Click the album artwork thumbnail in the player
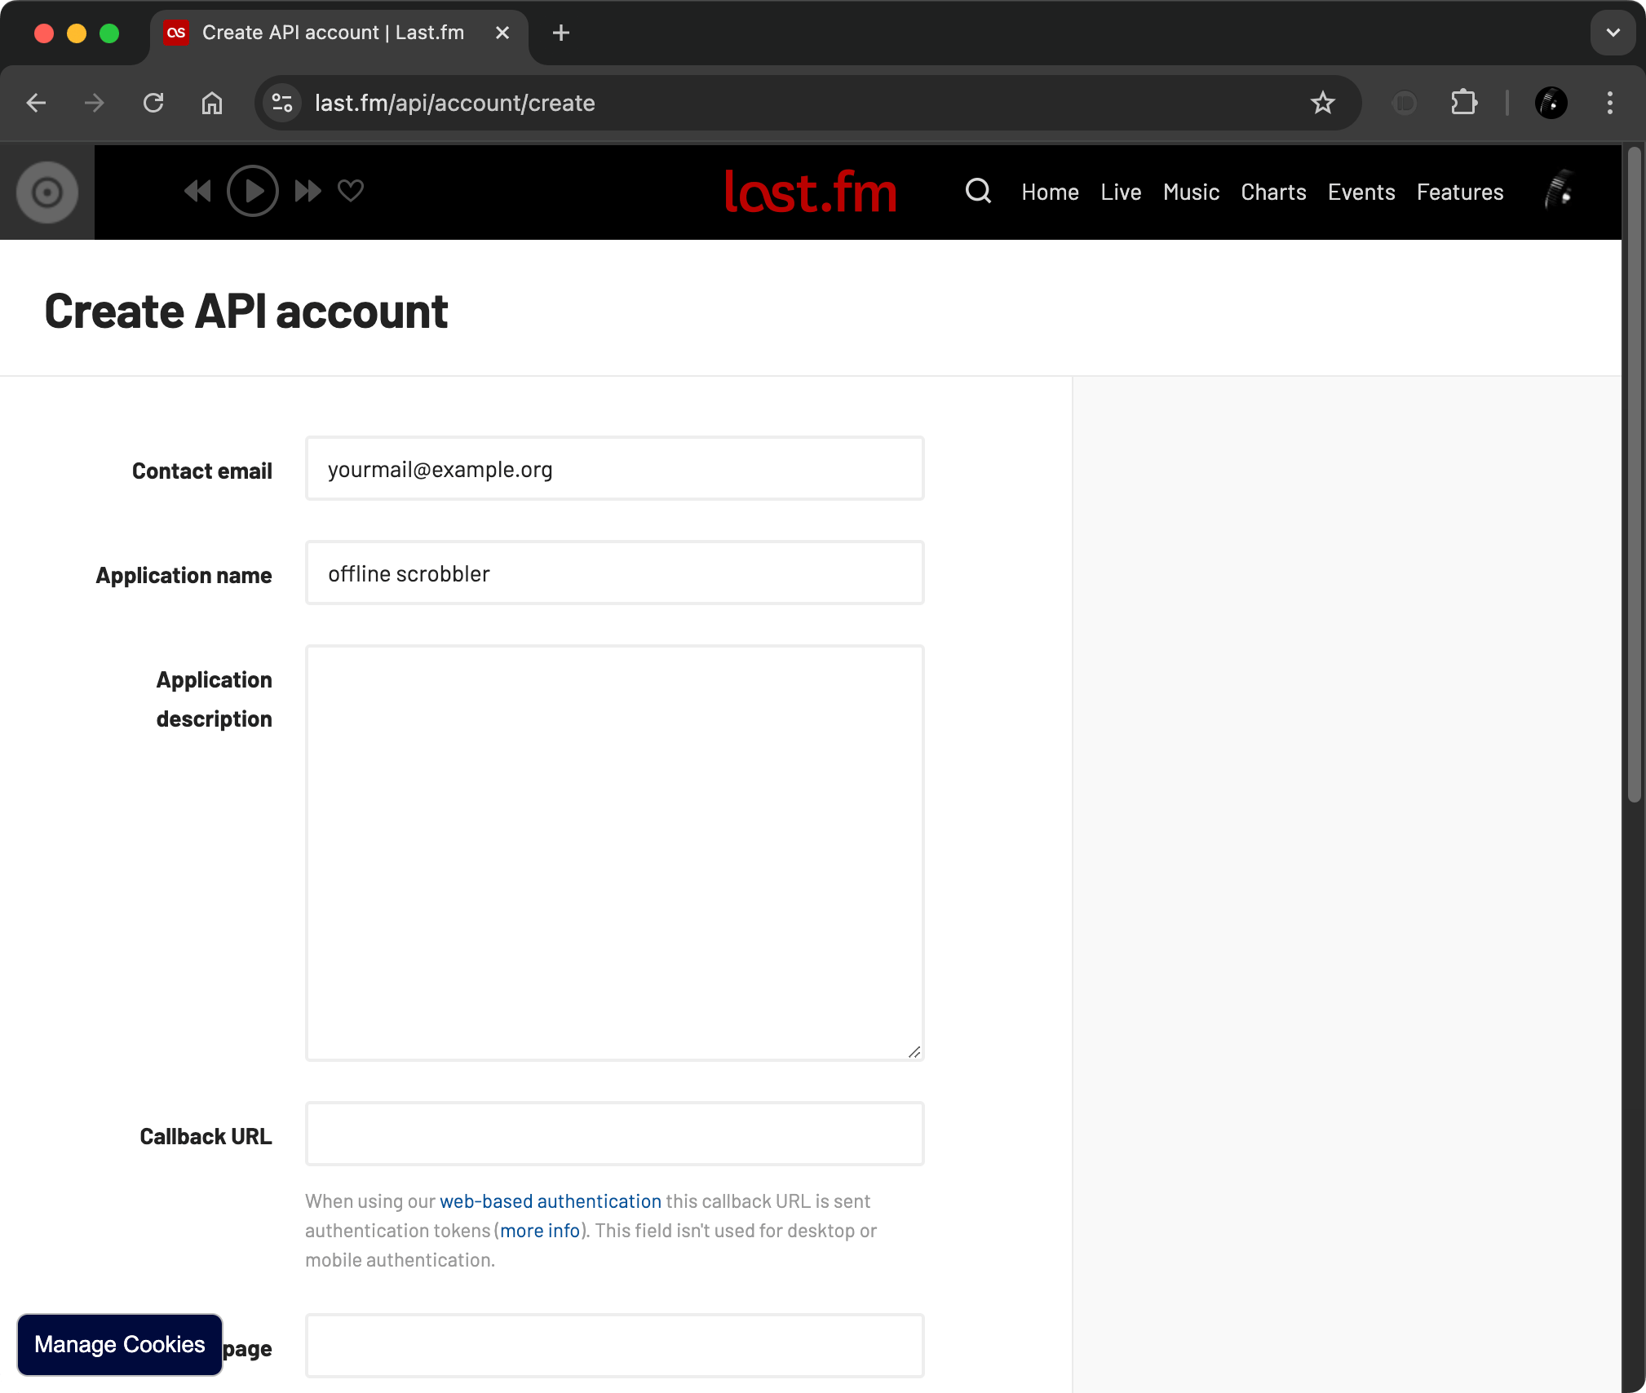The image size is (1646, 1393). tap(46, 192)
